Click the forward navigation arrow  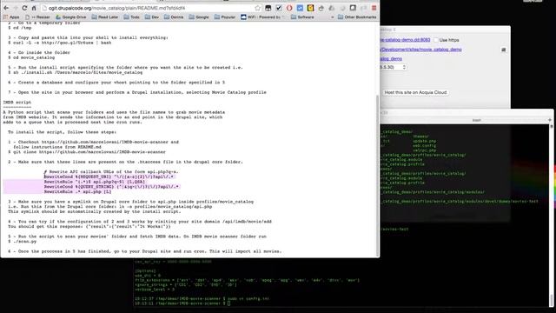(16, 8)
